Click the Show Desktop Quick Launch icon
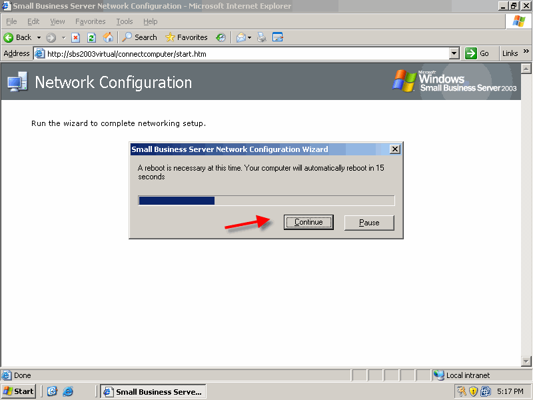The width and height of the screenshot is (533, 400). tap(52, 391)
